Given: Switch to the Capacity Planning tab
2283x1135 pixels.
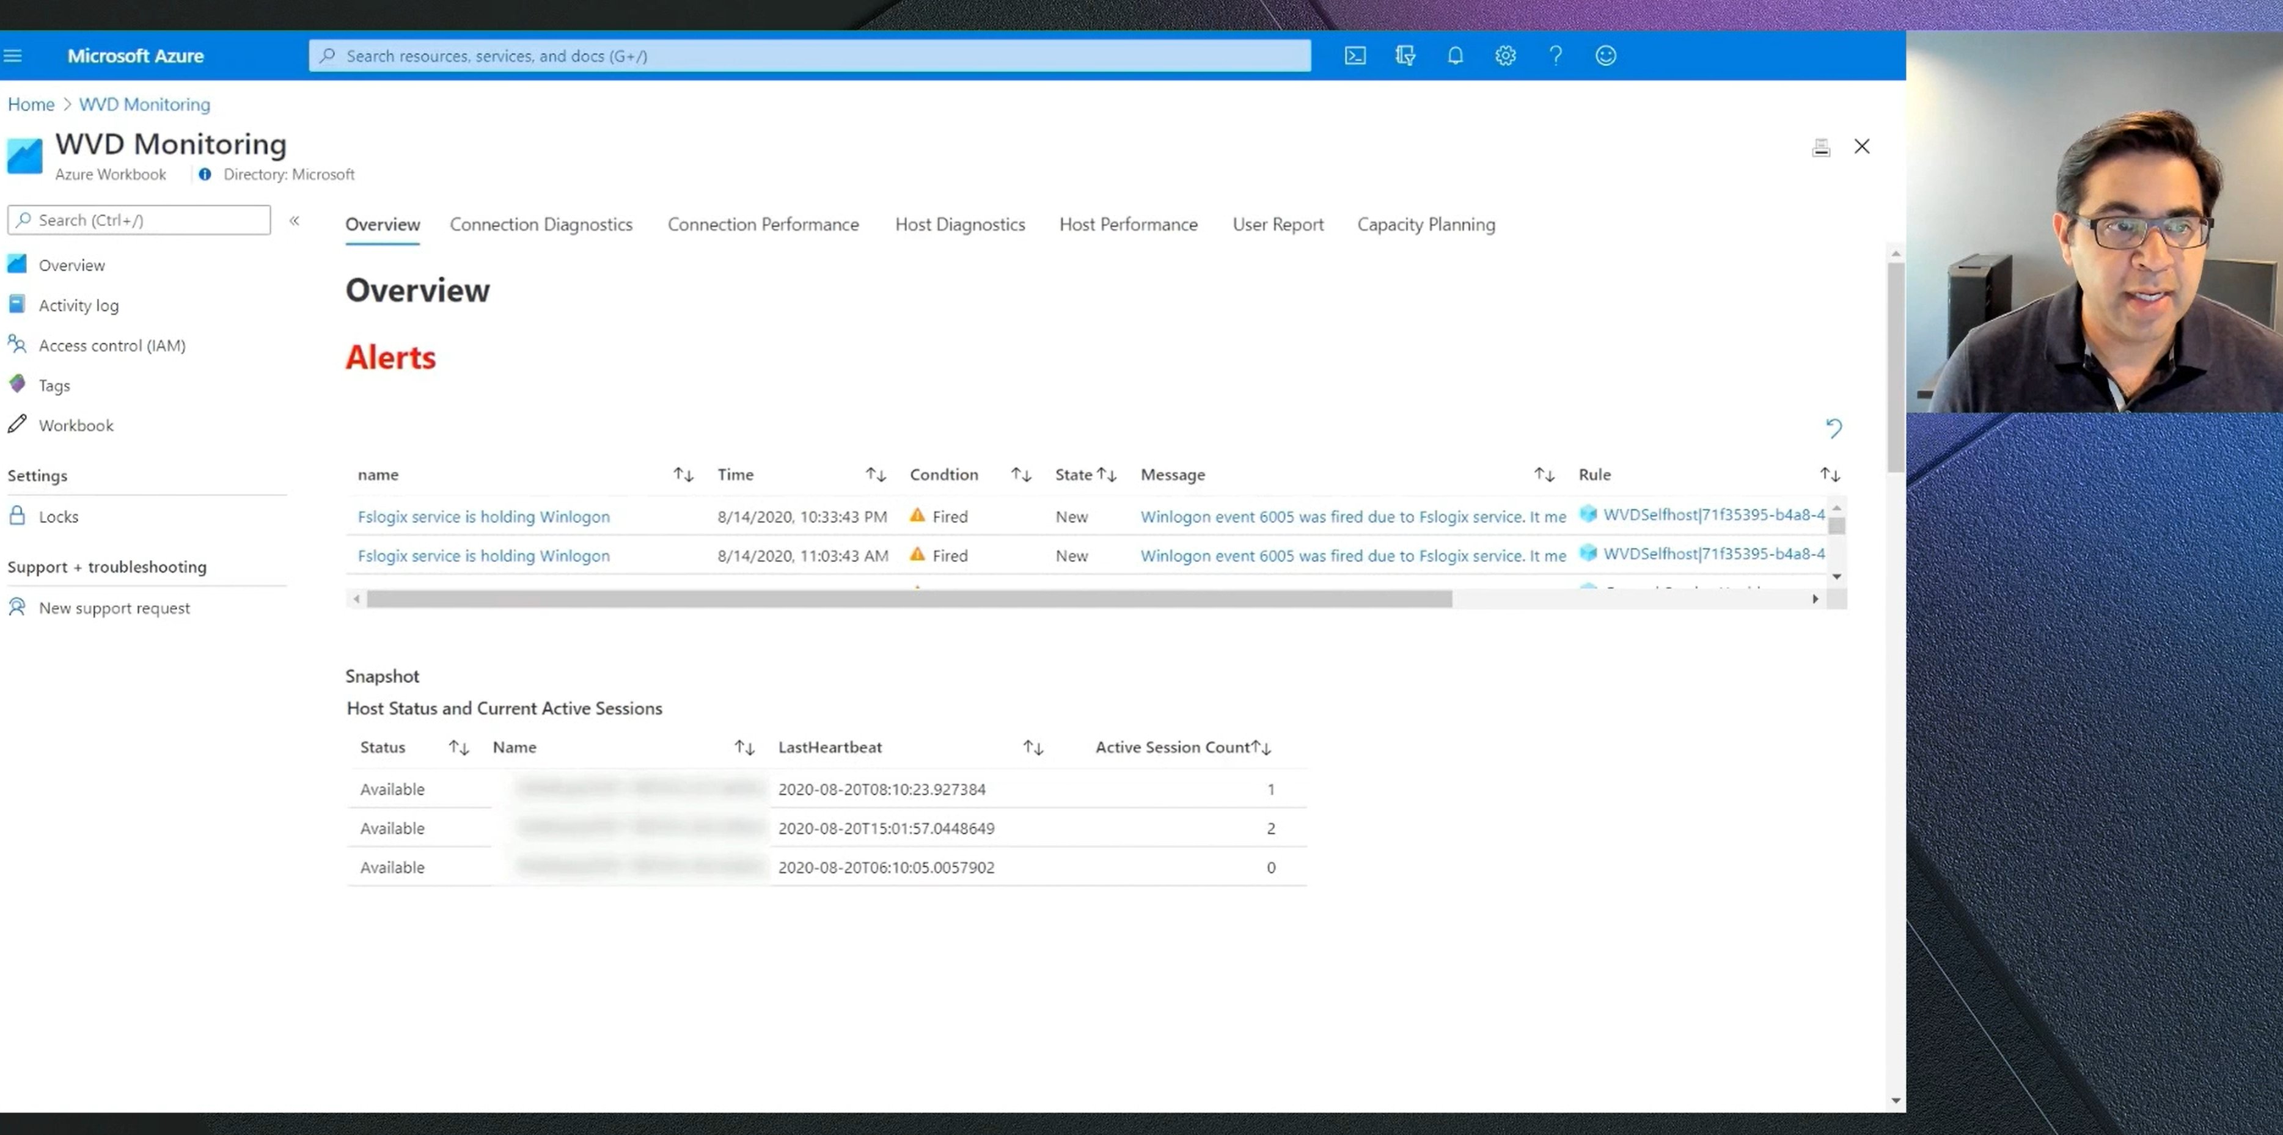Looking at the screenshot, I should click(1426, 224).
